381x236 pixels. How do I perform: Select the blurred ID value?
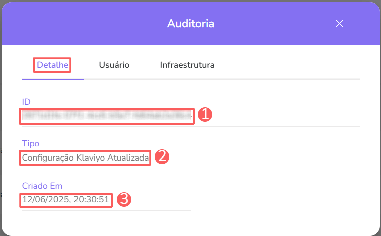coord(107,116)
